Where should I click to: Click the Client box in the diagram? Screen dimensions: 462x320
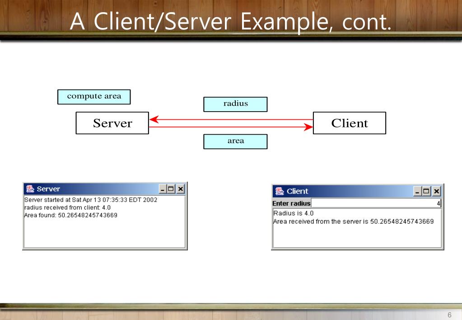click(350, 123)
